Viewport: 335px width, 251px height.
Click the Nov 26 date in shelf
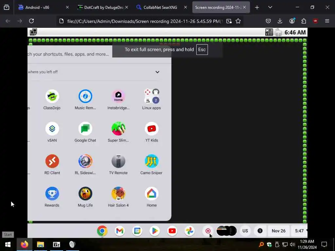click(279, 231)
